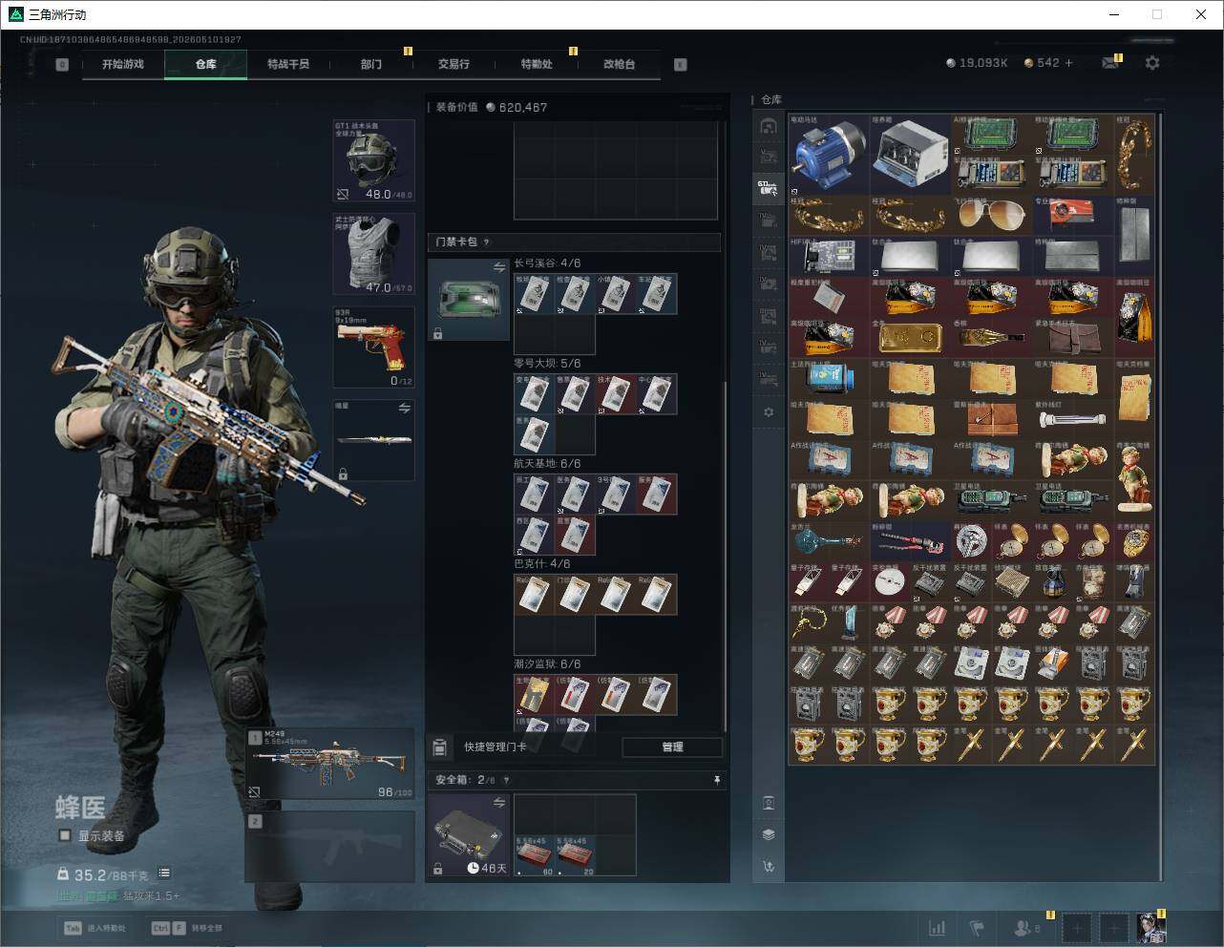Screen dimensions: 1224x947
Task: Open the statistics bar-chart icon
Action: coord(938,928)
